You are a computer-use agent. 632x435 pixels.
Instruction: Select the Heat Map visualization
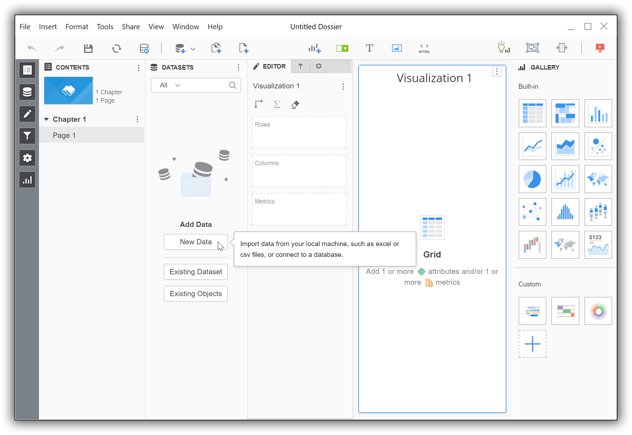(565, 113)
